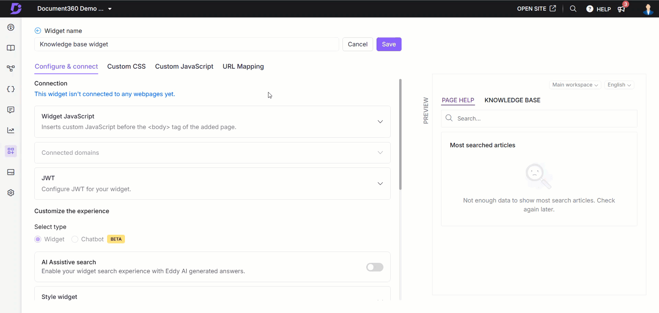Open the project name dropdown arrow
This screenshot has height=313, width=659.
(x=110, y=9)
